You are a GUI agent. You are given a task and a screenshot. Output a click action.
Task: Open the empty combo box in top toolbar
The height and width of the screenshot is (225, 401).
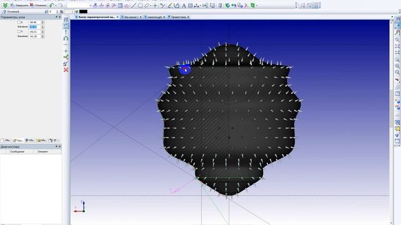(79, 6)
